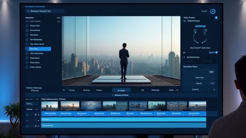The width and height of the screenshot is (246, 138).
Task: Toggle the blue checkbox atop the right panel
Action: click(x=216, y=18)
